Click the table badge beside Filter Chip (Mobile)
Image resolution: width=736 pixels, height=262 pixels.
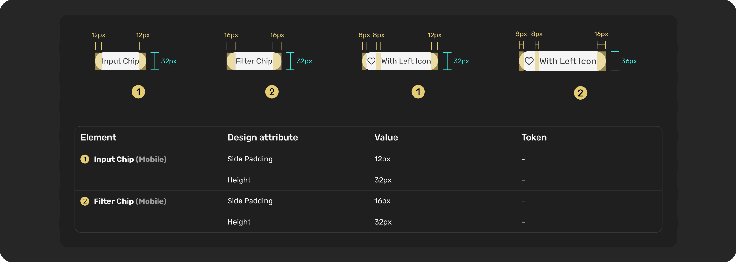[x=85, y=201]
